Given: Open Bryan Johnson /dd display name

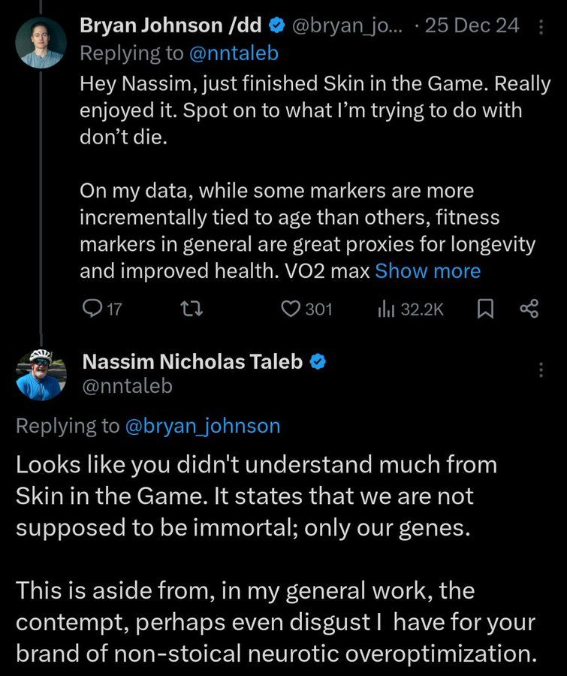Looking at the screenshot, I should point(170,26).
